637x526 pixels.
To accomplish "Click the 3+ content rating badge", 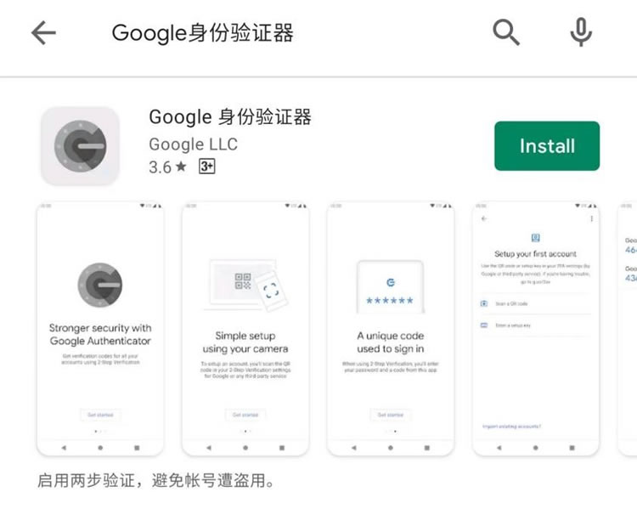I will tap(206, 167).
